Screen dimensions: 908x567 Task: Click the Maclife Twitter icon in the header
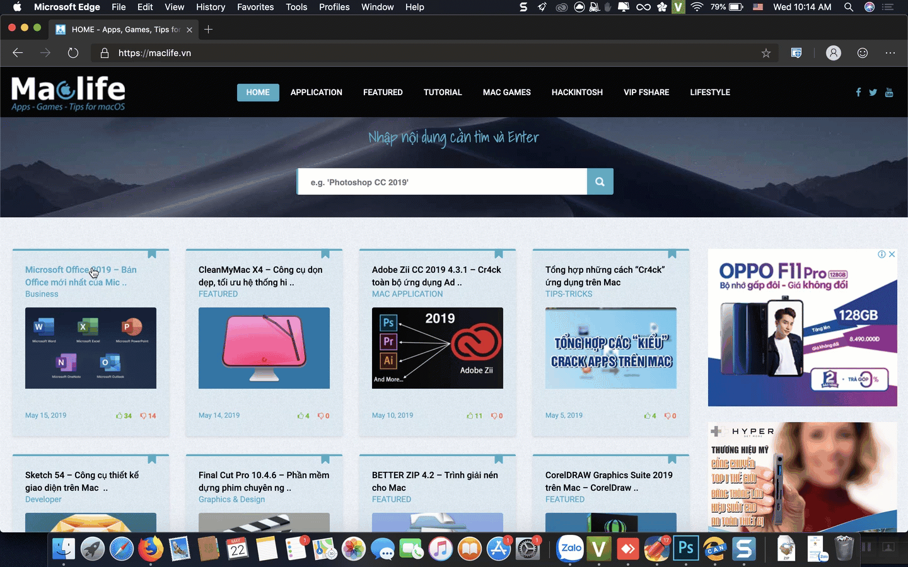873,92
